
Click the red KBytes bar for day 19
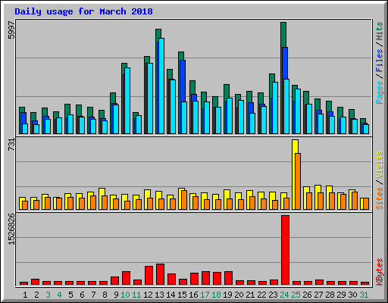point(228,278)
